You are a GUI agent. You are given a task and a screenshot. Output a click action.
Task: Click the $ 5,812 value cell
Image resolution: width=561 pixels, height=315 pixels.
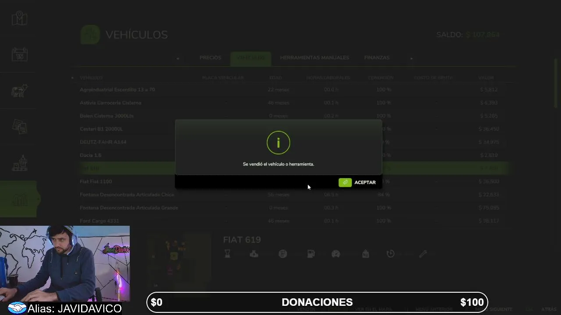tap(489, 90)
